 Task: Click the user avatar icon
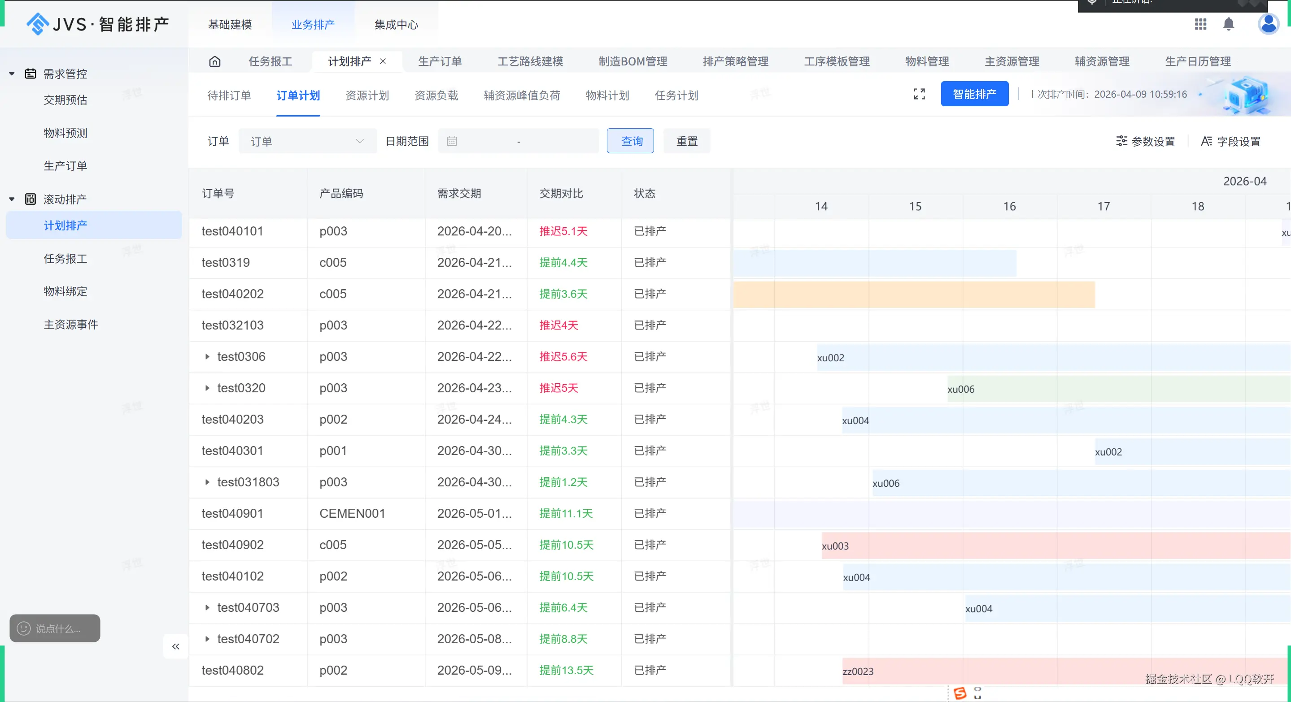point(1268,24)
